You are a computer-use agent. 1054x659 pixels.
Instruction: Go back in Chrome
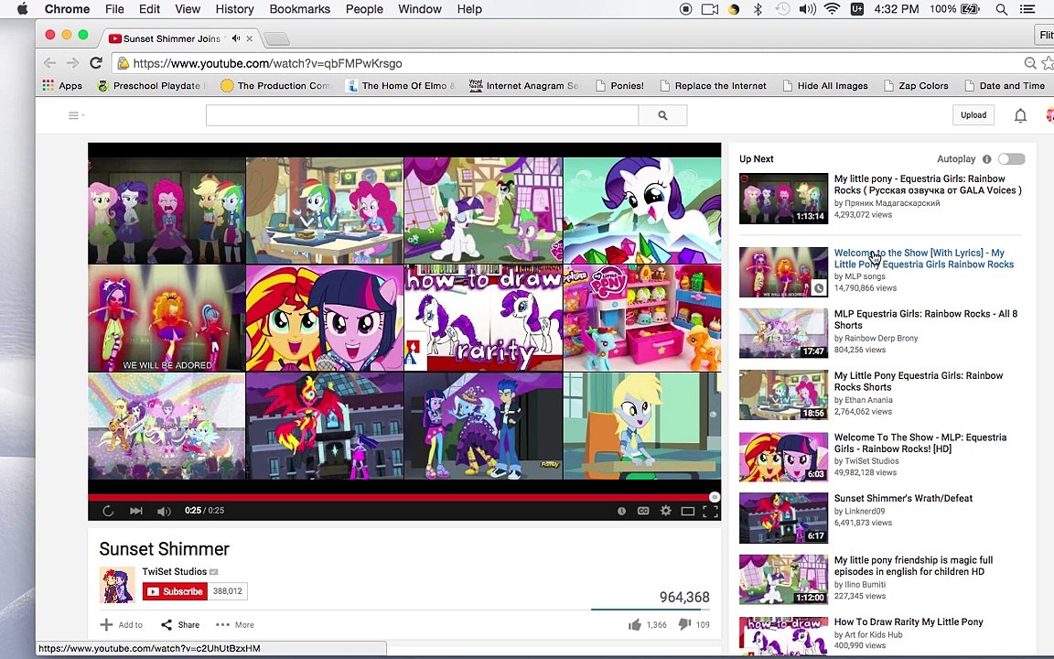49,63
